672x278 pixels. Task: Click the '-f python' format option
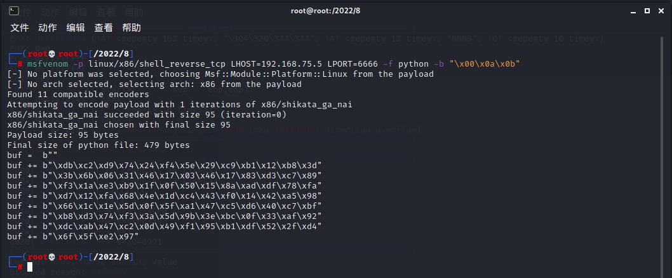pos(406,64)
